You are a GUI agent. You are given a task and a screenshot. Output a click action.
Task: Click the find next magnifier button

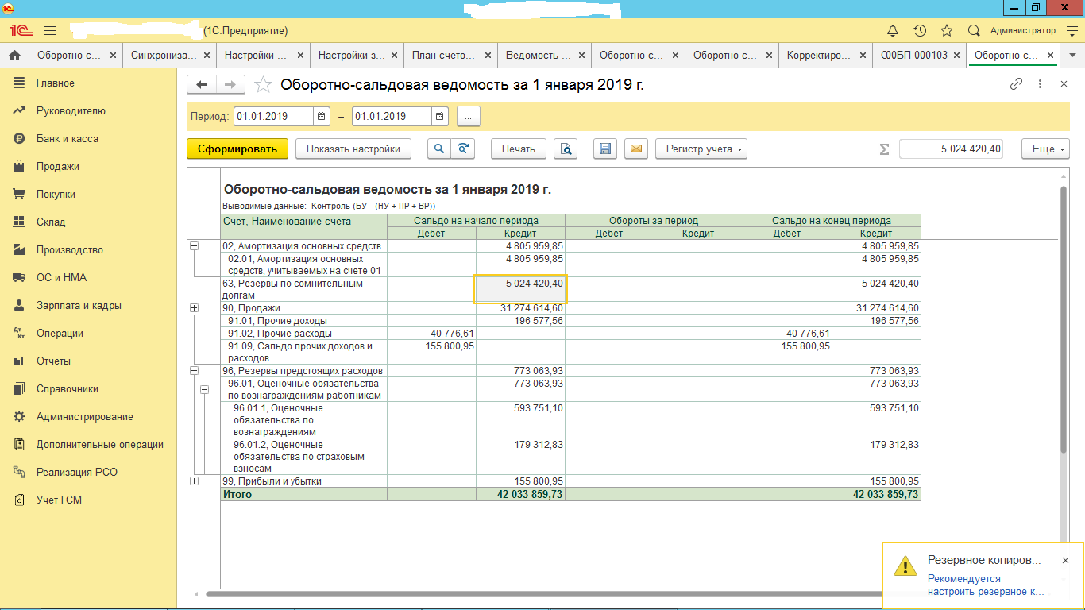462,149
